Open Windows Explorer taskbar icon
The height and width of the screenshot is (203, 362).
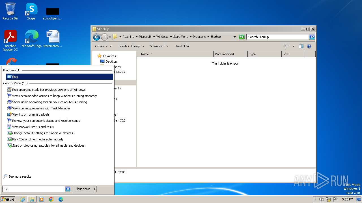32,199
